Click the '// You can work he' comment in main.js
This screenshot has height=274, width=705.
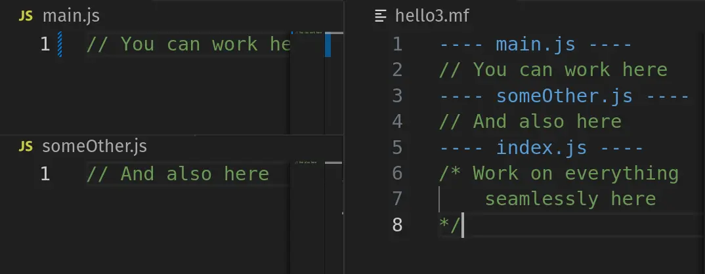(x=188, y=44)
